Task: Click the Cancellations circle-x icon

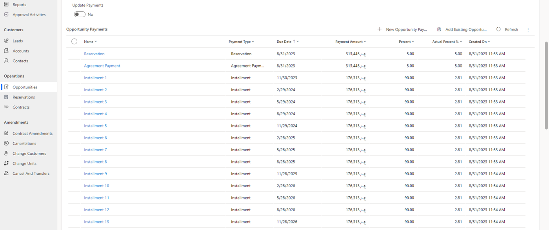Action: tap(6, 143)
